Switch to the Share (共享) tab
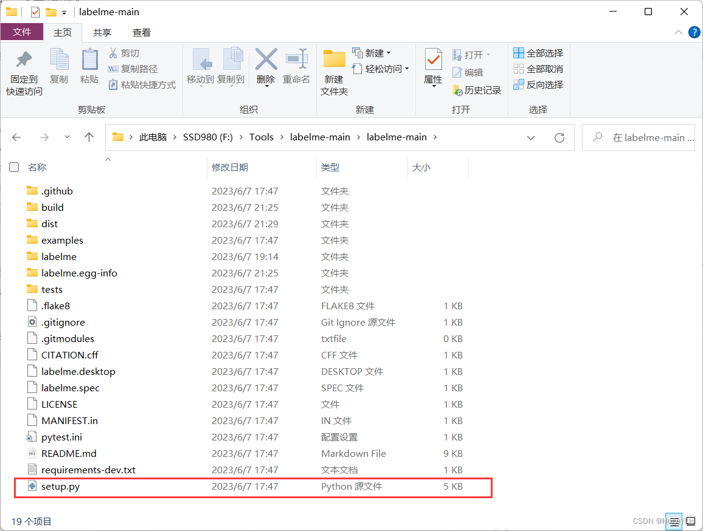The height and width of the screenshot is (531, 703). (x=102, y=32)
